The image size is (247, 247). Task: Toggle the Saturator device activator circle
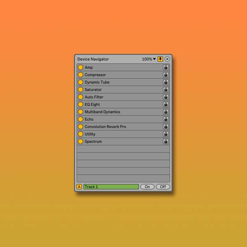coord(81,90)
